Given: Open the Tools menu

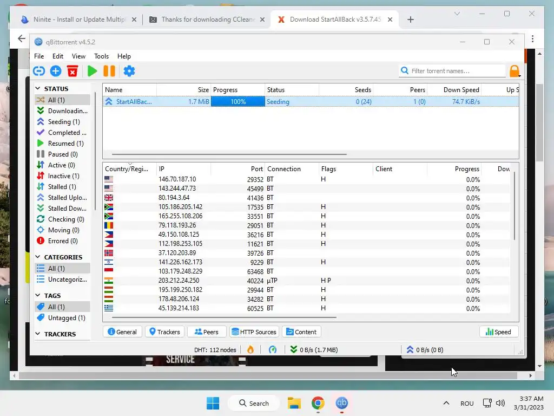Looking at the screenshot, I should (101, 56).
